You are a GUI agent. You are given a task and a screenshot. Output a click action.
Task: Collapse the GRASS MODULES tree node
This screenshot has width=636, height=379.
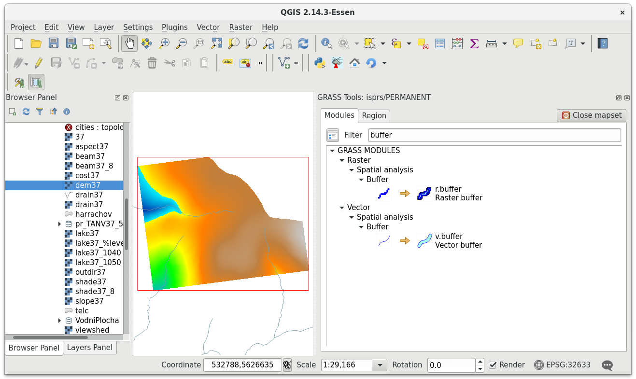[x=332, y=151]
